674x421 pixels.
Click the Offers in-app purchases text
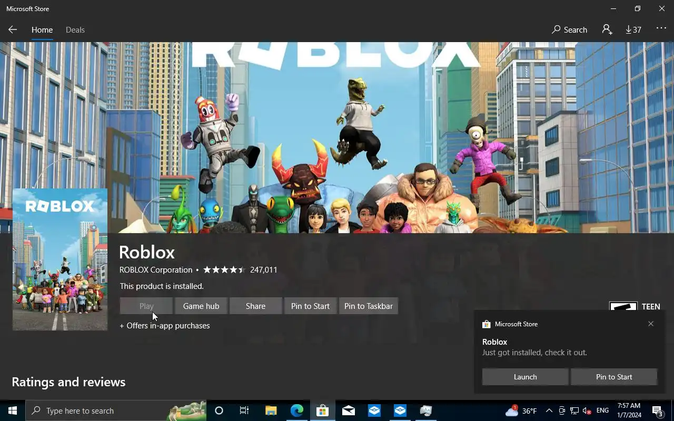pyautogui.click(x=165, y=326)
